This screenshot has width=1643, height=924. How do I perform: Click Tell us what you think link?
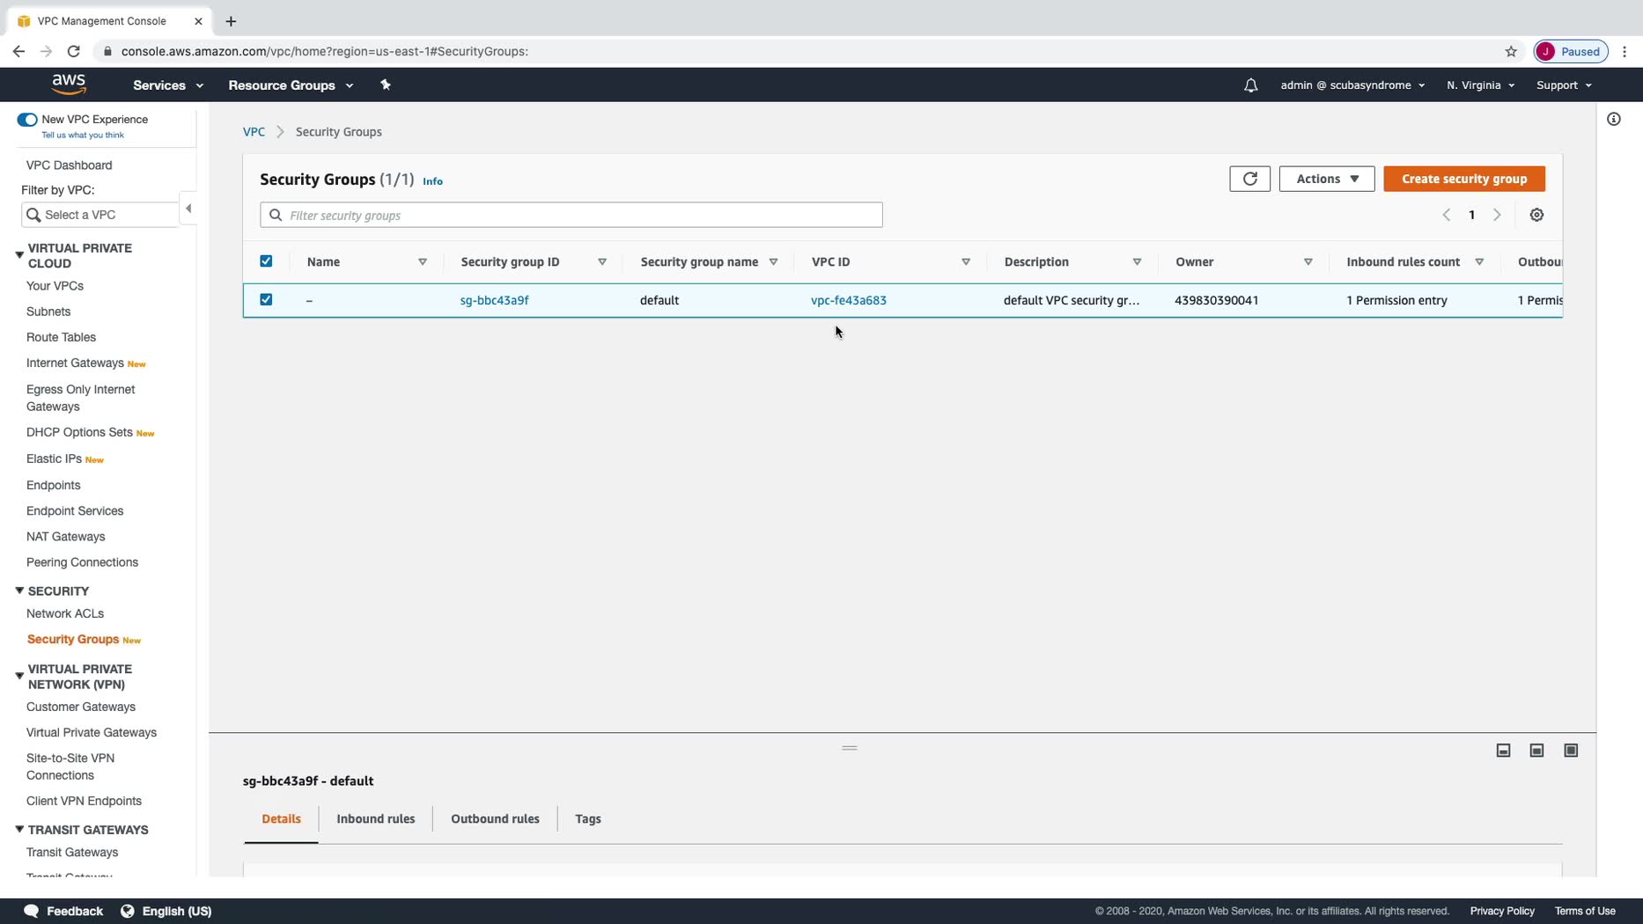click(x=83, y=136)
